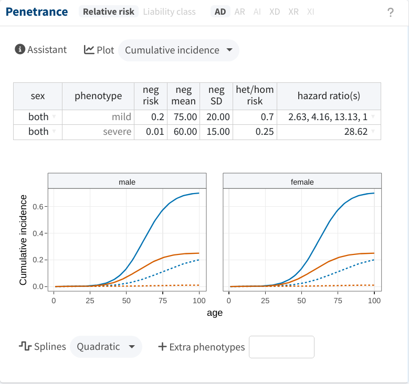
Task: Select AD inheritance mode
Action: [x=220, y=12]
